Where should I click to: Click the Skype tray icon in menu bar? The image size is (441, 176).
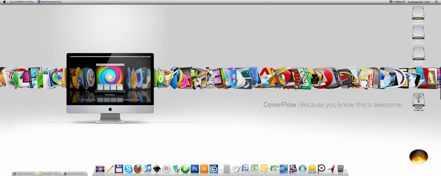[391, 2]
